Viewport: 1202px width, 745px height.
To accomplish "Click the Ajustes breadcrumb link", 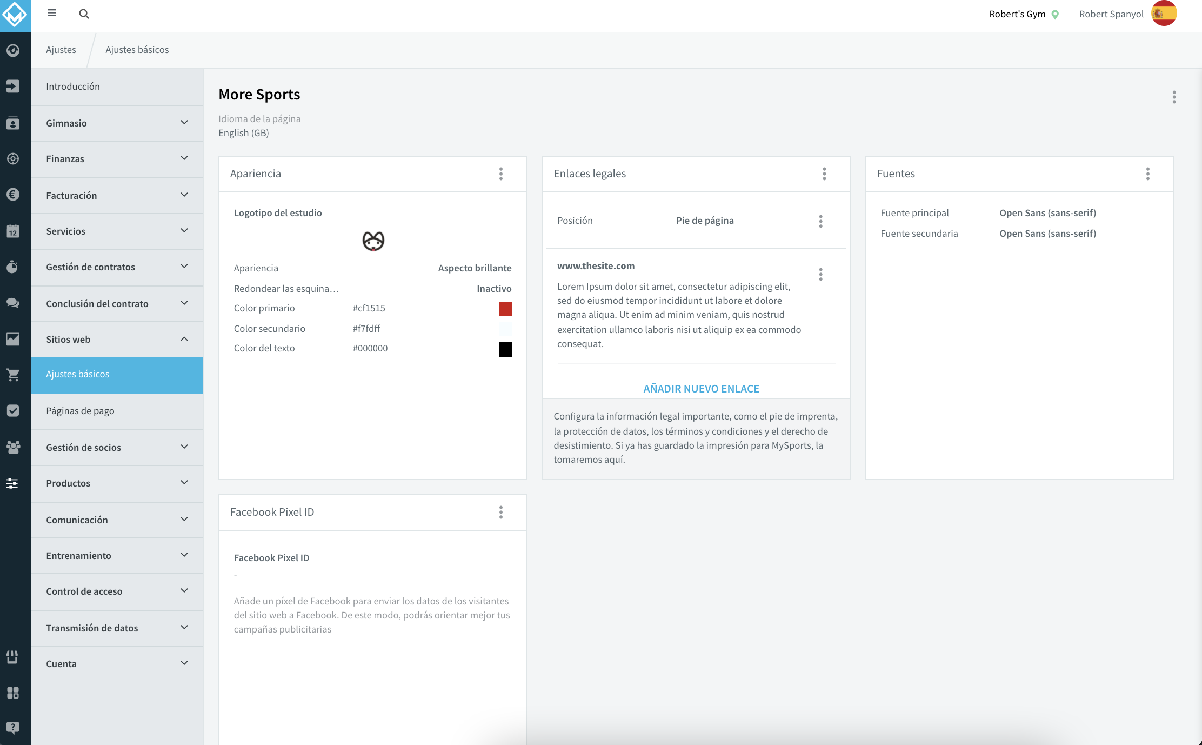I will click(61, 50).
